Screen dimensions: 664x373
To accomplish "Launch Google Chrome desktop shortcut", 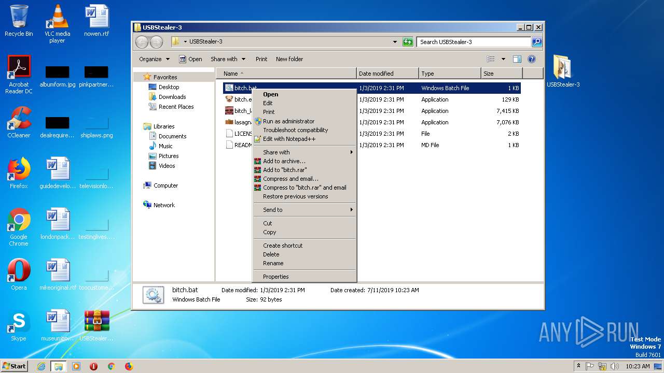I will 19,227.
